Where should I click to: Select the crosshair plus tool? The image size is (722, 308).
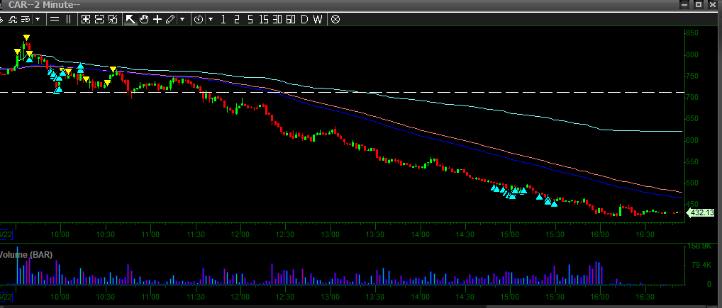coord(157,19)
